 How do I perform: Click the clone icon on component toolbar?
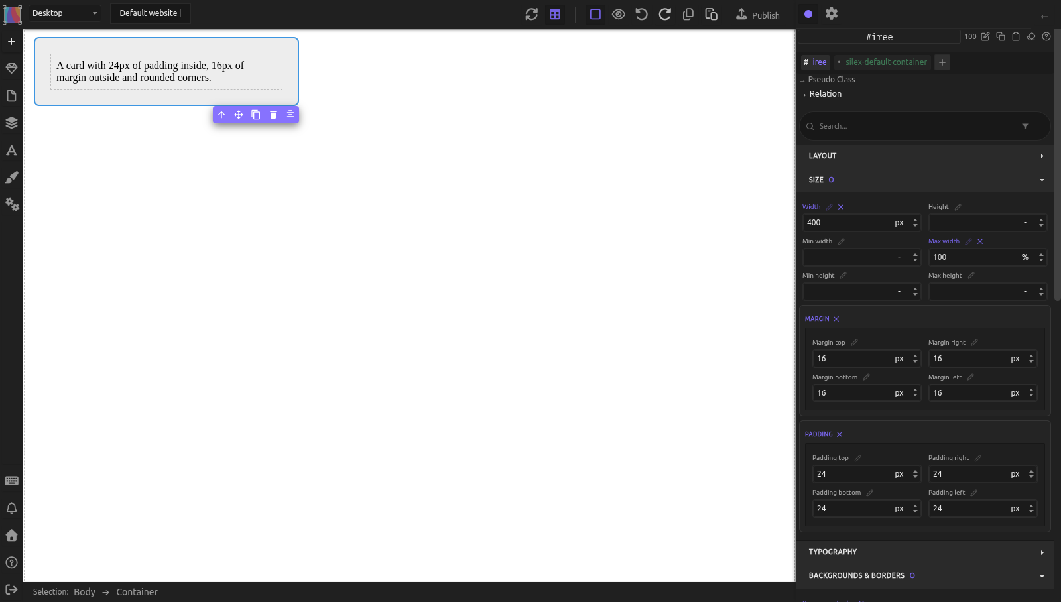tap(256, 115)
